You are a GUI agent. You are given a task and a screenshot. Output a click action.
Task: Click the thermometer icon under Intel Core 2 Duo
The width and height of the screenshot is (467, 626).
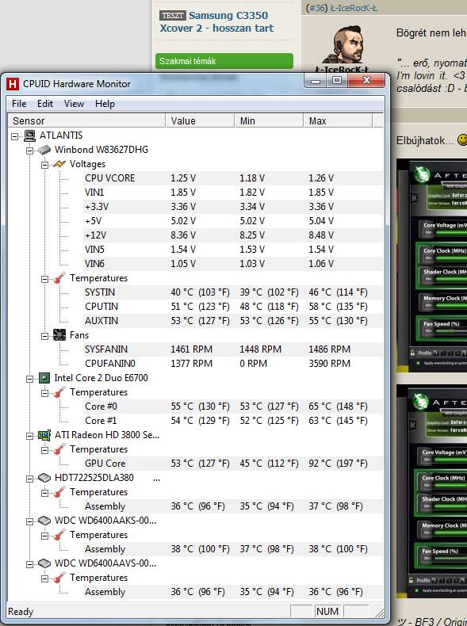pos(59,392)
